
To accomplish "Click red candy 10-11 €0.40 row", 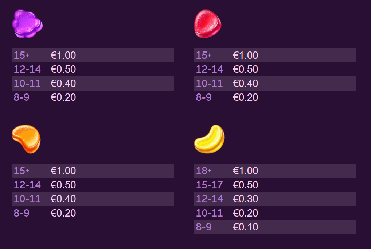I will pos(275,83).
